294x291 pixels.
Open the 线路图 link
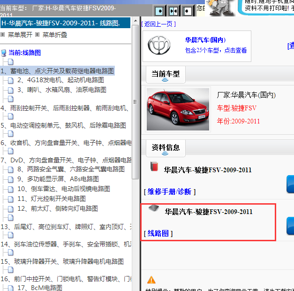[x=158, y=233]
